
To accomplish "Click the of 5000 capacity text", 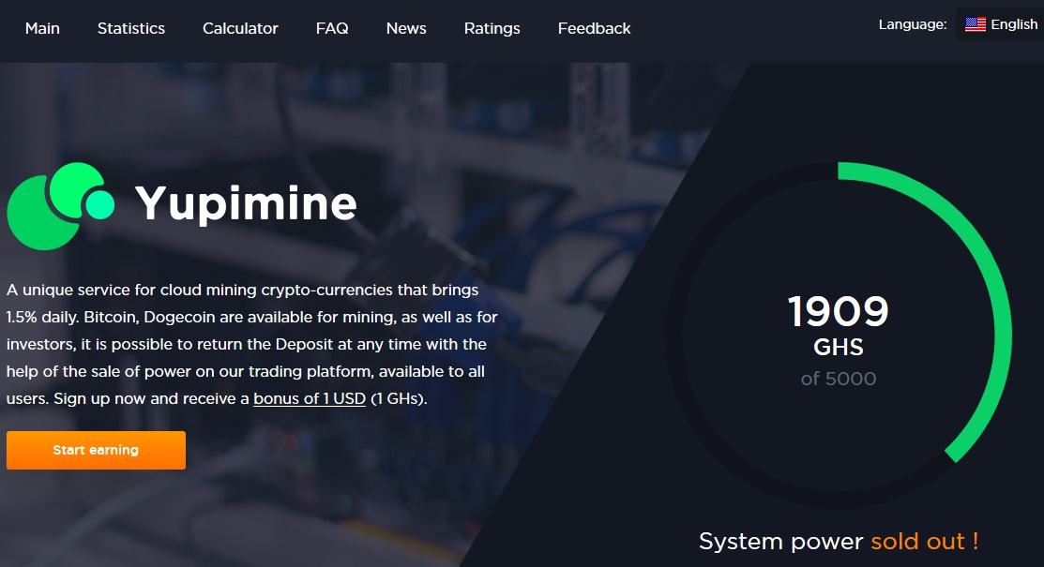I will [839, 379].
